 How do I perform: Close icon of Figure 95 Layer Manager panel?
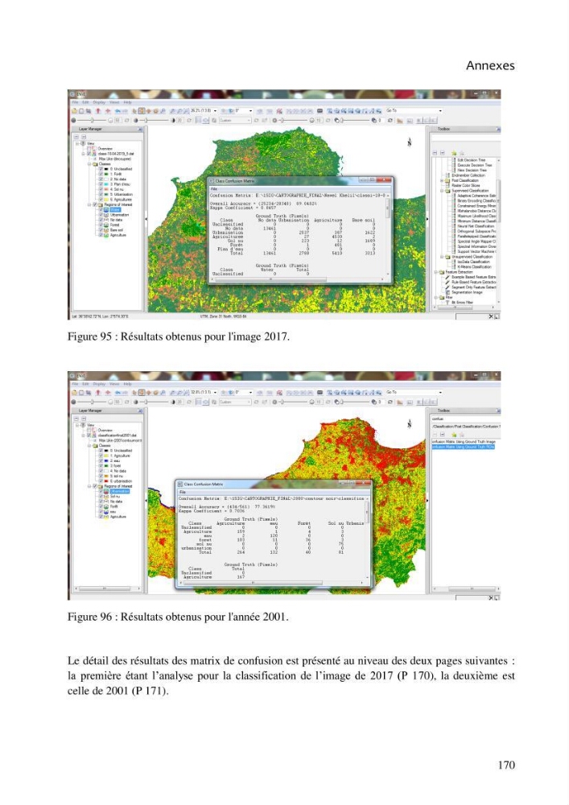[x=140, y=130]
